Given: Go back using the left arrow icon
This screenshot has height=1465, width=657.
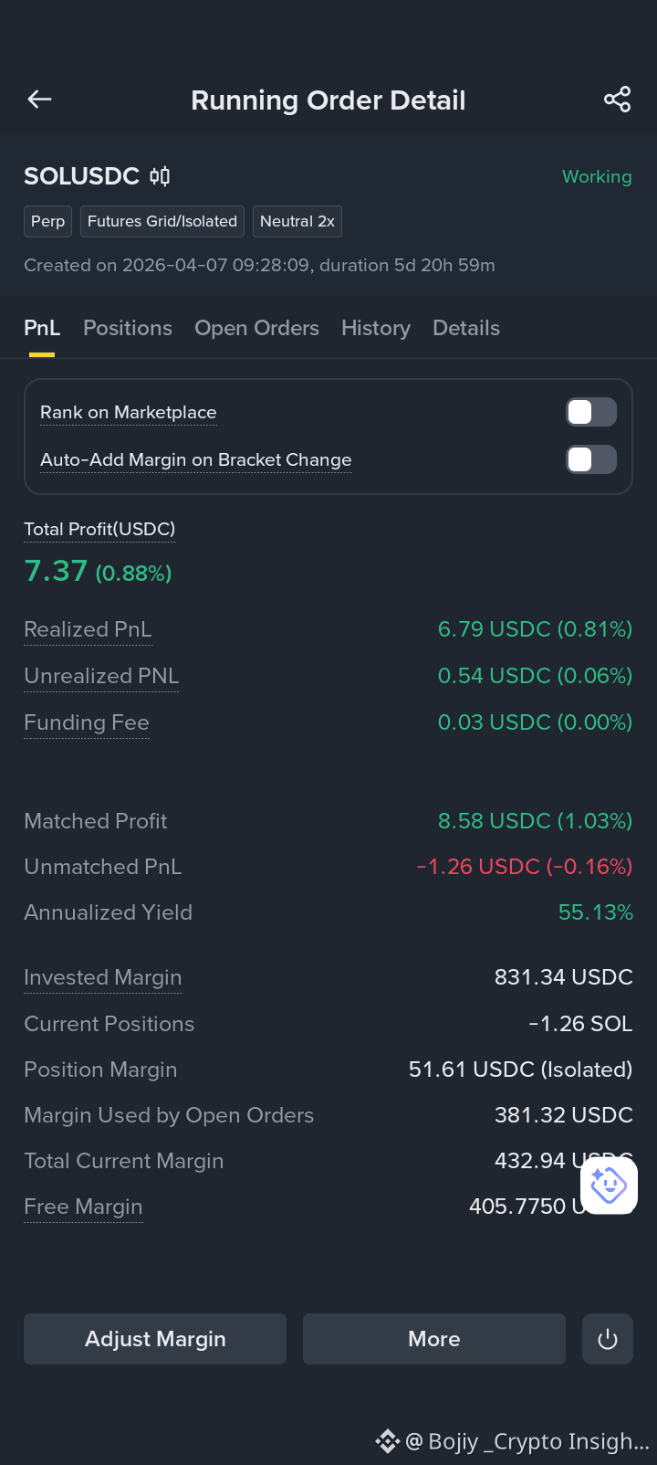Looking at the screenshot, I should click(39, 100).
